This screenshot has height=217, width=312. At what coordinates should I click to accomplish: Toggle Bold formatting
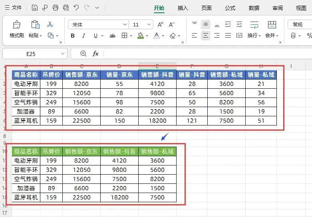(73, 36)
